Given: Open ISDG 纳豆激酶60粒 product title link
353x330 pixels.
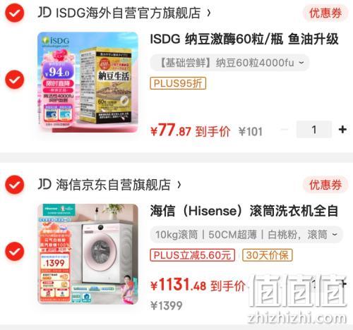Looking at the screenshot, I should point(244,39).
